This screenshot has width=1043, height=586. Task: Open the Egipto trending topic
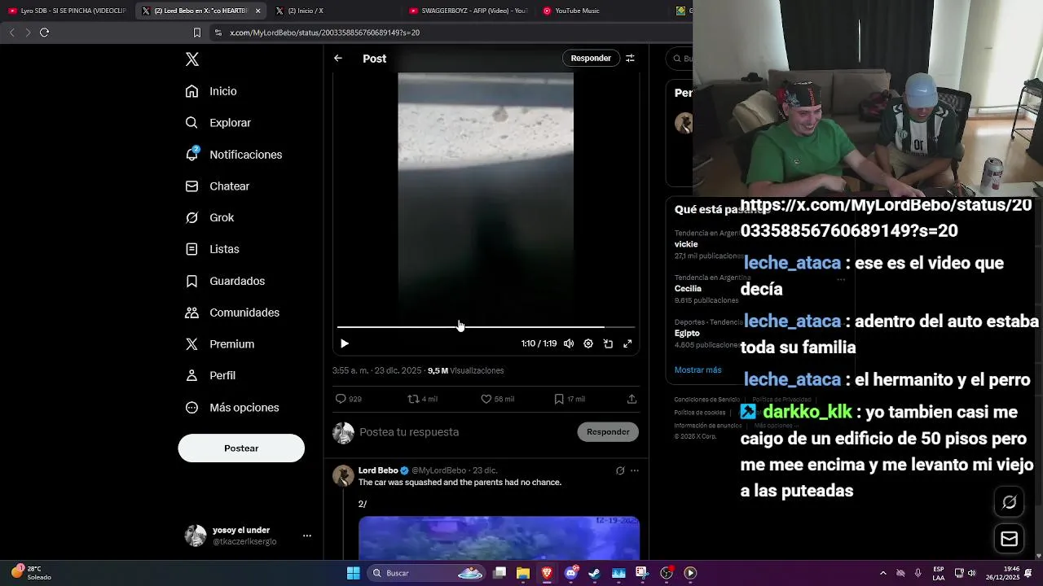coord(687,333)
